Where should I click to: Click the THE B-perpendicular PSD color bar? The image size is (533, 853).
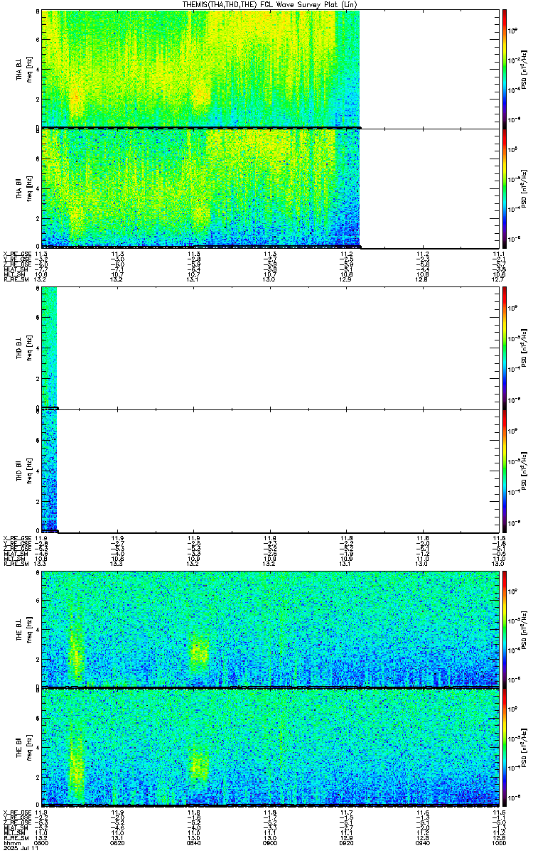(x=504, y=628)
